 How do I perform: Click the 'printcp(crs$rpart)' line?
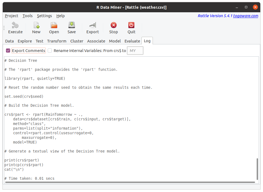click(24, 165)
